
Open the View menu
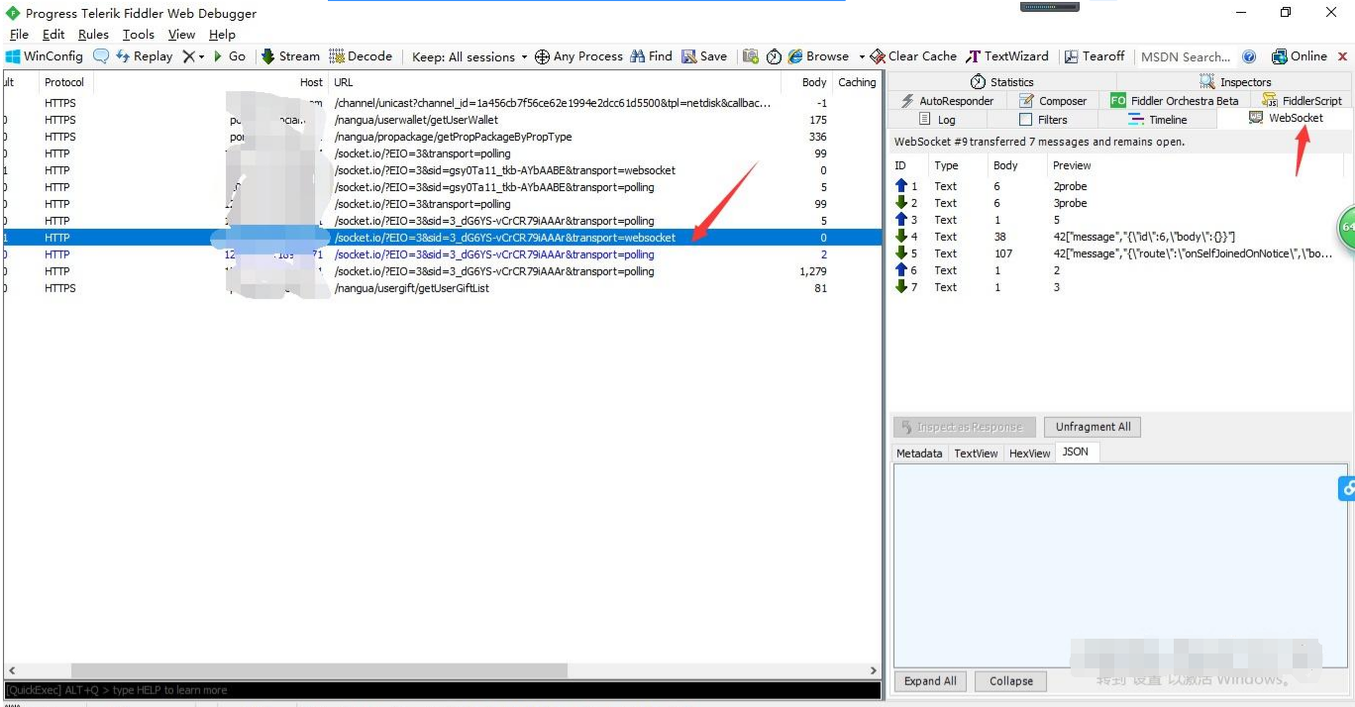click(x=181, y=35)
